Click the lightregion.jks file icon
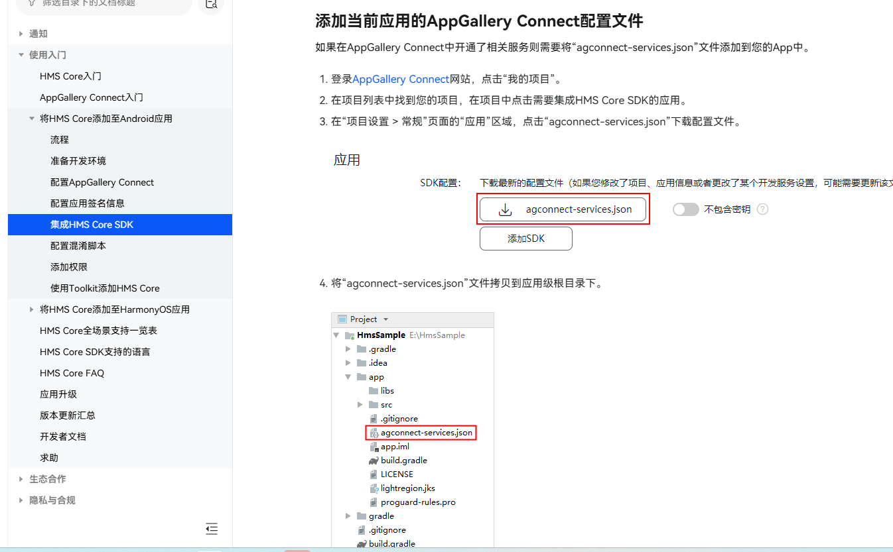 click(374, 488)
